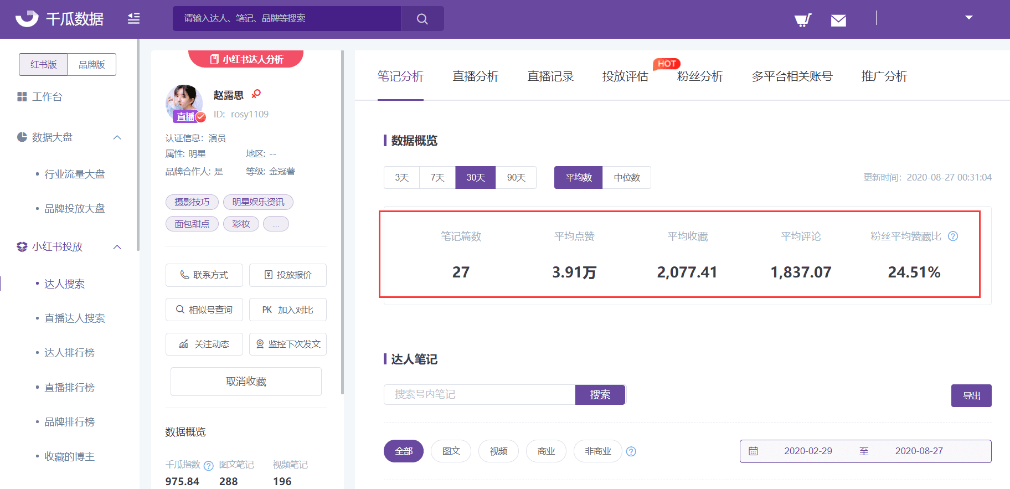Open the account dropdown arrow in header
Image resolution: width=1010 pixels, height=489 pixels.
tap(969, 18)
